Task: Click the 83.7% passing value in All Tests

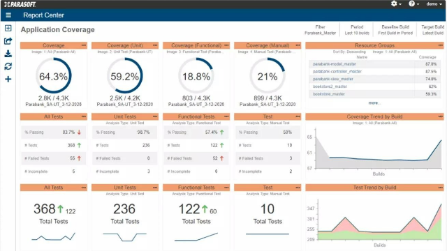Action: [x=68, y=132]
